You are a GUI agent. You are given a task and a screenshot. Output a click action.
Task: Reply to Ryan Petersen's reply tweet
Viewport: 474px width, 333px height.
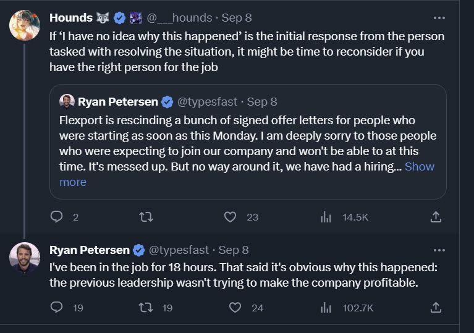point(57,307)
